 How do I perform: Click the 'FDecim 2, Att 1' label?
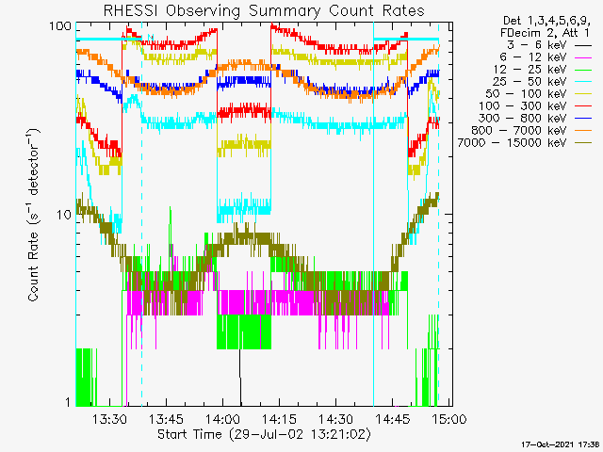point(545,33)
